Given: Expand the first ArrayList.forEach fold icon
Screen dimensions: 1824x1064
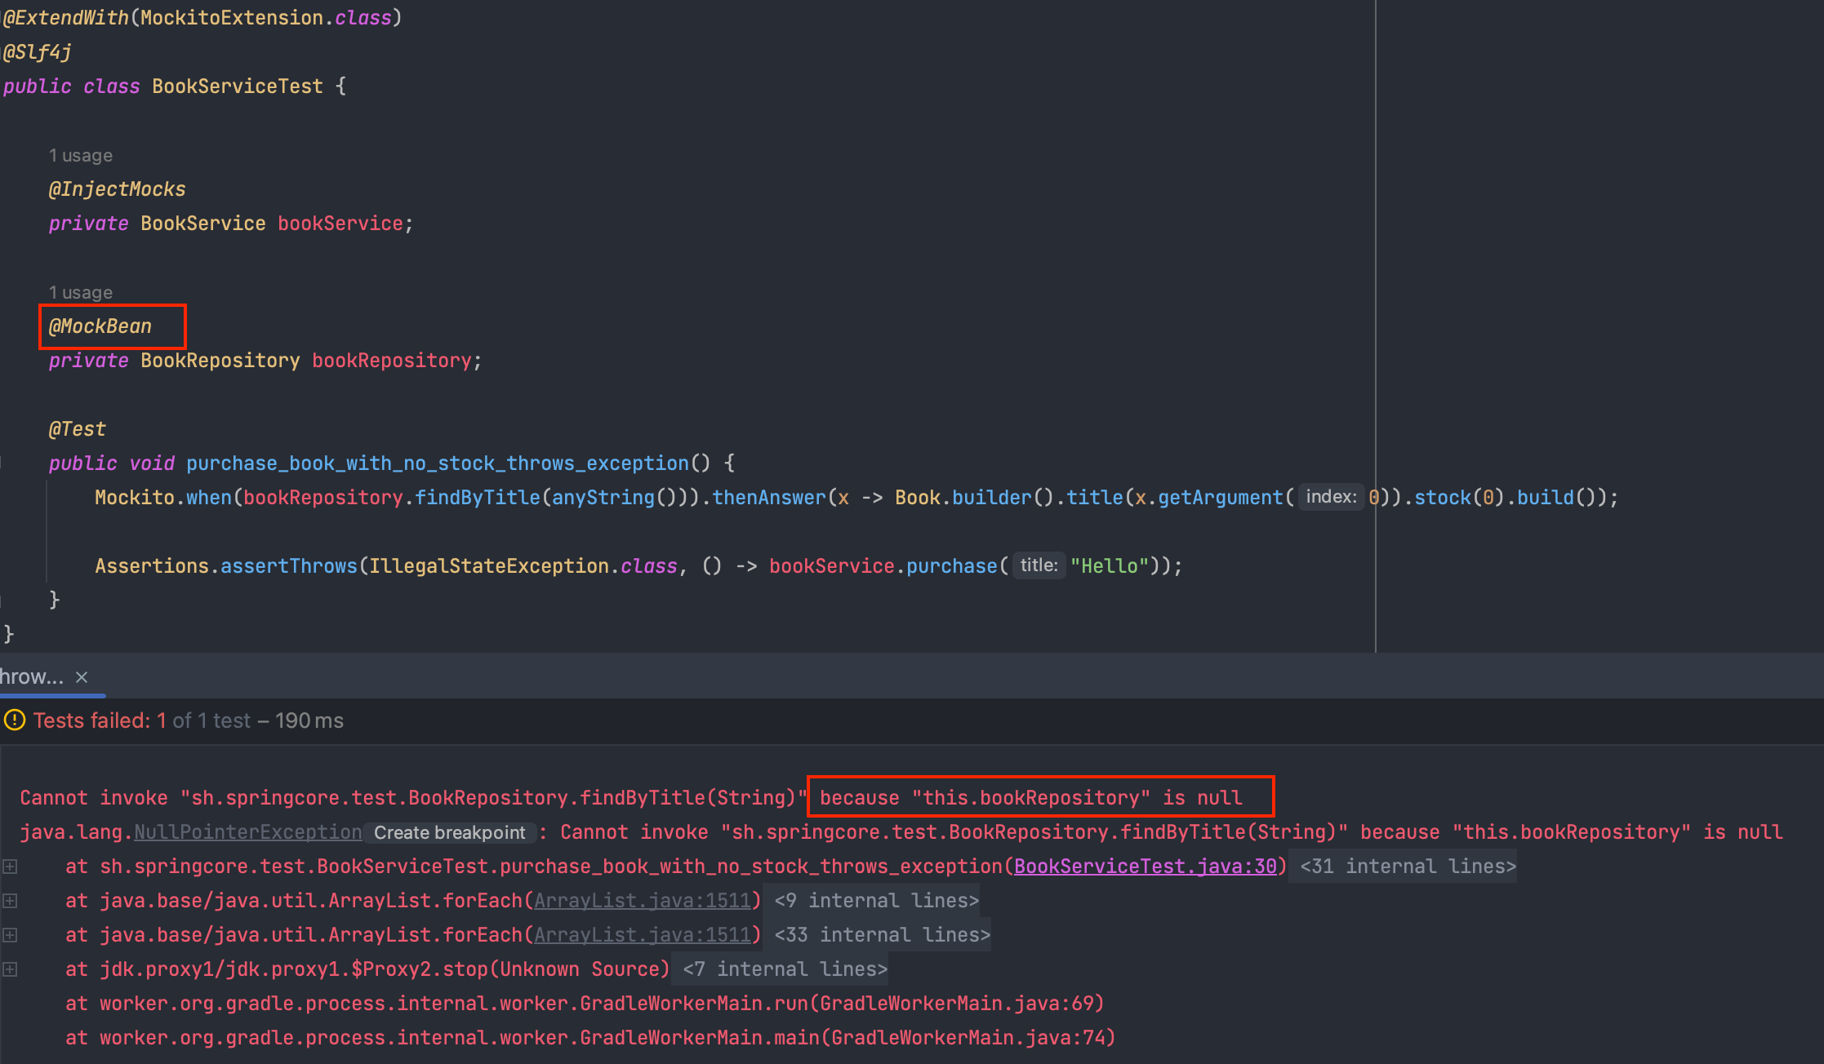Looking at the screenshot, I should pos(10,901).
